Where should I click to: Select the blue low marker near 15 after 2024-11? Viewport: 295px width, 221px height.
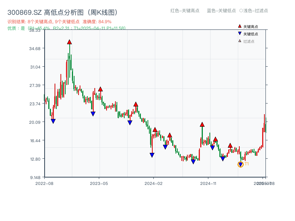point(212,148)
